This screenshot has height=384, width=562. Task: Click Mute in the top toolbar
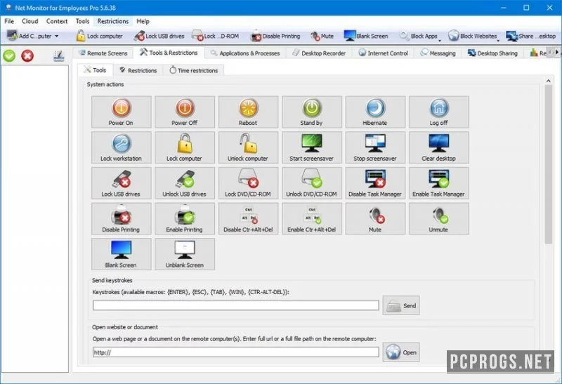[322, 36]
